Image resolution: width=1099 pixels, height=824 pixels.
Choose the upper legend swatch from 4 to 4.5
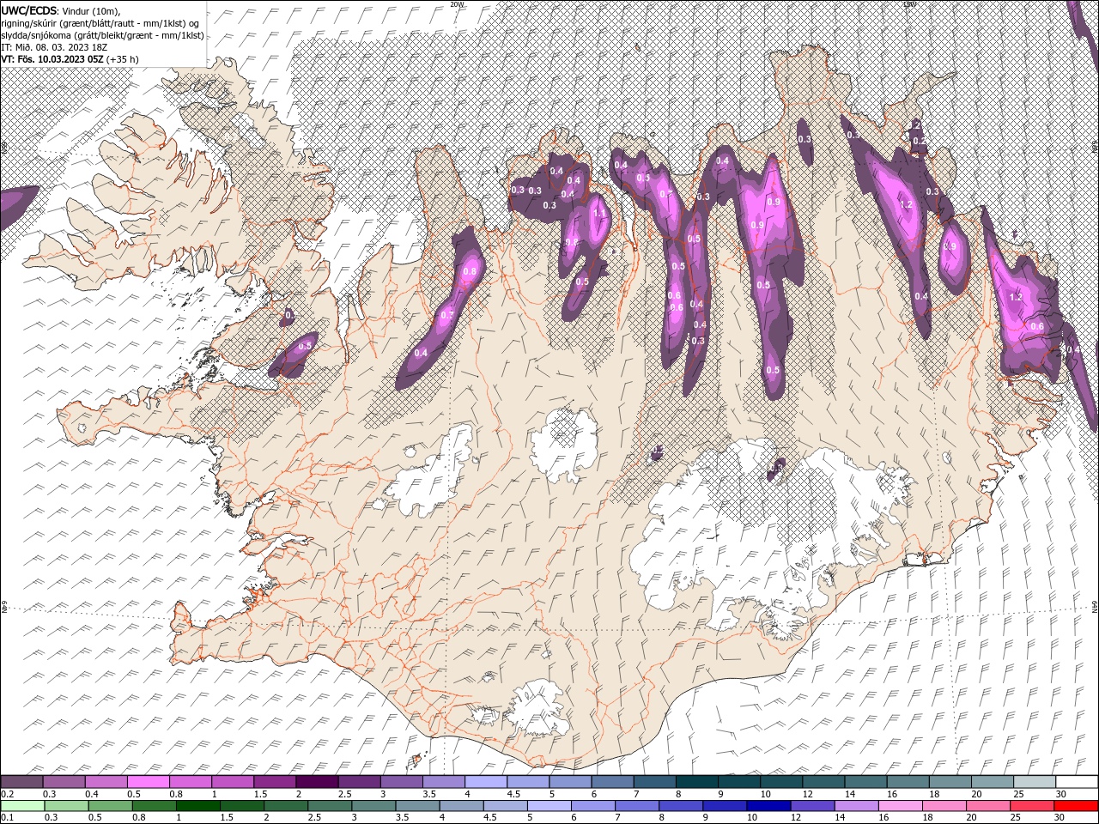point(485,782)
